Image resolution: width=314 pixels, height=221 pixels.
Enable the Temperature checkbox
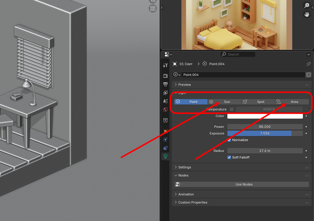(232, 109)
